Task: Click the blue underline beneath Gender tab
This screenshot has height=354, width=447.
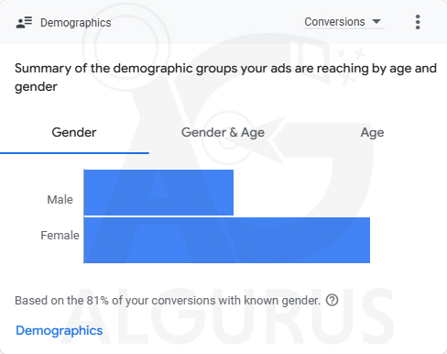Action: point(74,153)
